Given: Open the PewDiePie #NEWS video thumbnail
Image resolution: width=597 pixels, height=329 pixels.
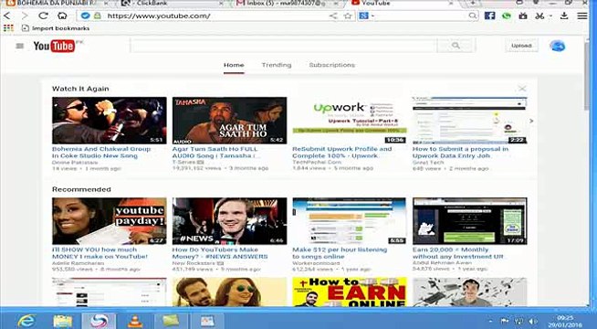Looking at the screenshot, I should point(230,221).
